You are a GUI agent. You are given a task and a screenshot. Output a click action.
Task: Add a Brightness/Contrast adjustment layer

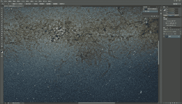[x=167, y=21]
